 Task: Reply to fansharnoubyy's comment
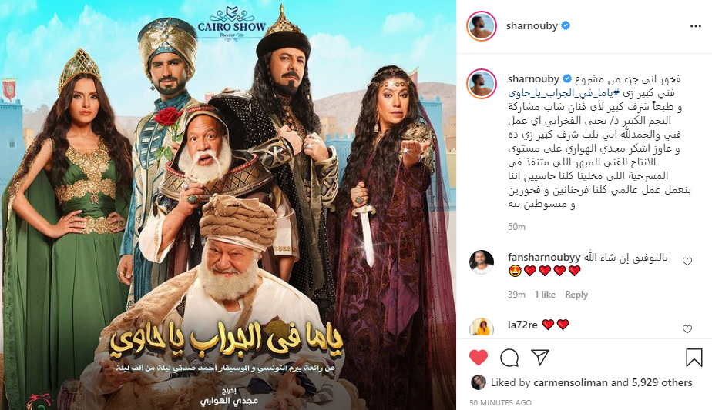576,295
